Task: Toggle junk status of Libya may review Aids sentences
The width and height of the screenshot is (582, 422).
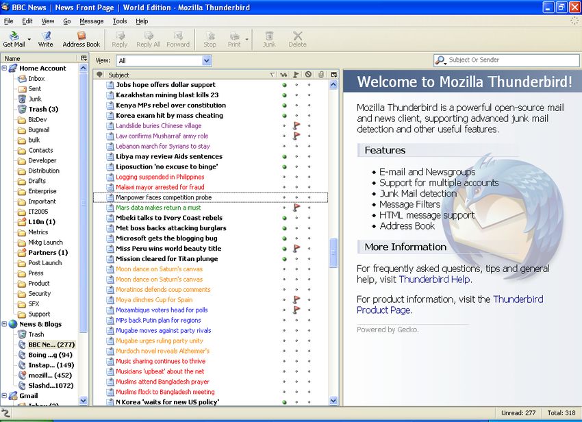Action: point(309,156)
